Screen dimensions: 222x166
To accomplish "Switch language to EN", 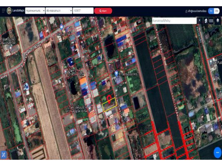I will [217, 11].
